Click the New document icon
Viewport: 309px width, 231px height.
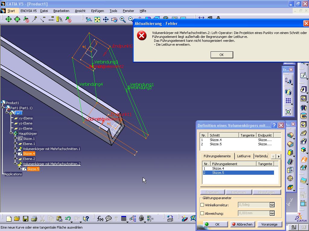(9, 219)
